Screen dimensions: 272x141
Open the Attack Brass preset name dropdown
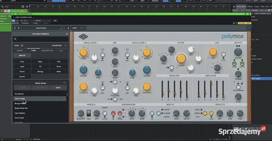click(41, 28)
